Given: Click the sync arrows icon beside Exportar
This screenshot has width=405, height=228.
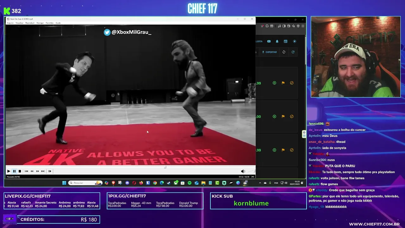Looking at the screenshot, I should pos(284,52).
